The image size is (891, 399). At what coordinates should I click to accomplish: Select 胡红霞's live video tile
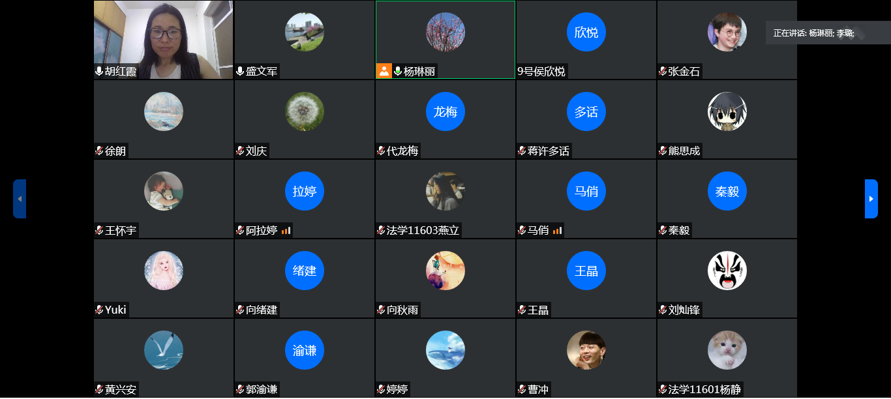164,40
